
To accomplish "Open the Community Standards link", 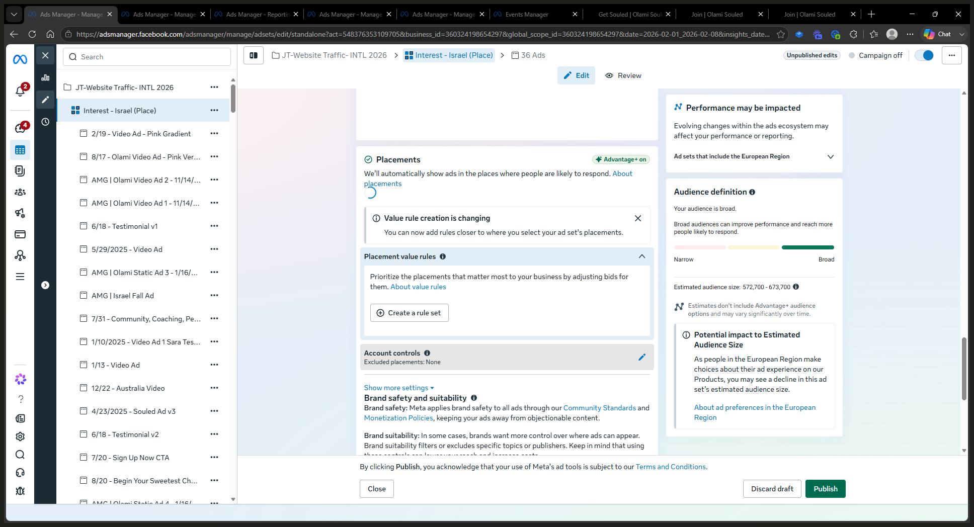I will coord(600,408).
